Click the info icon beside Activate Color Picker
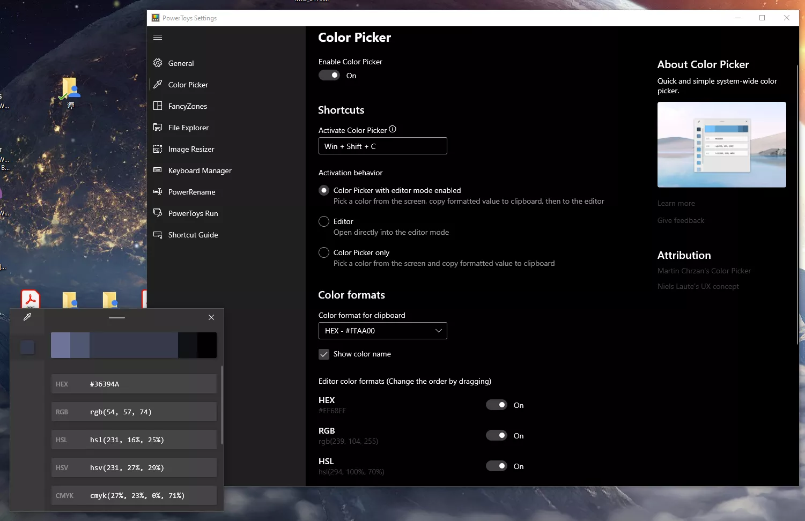 click(393, 129)
